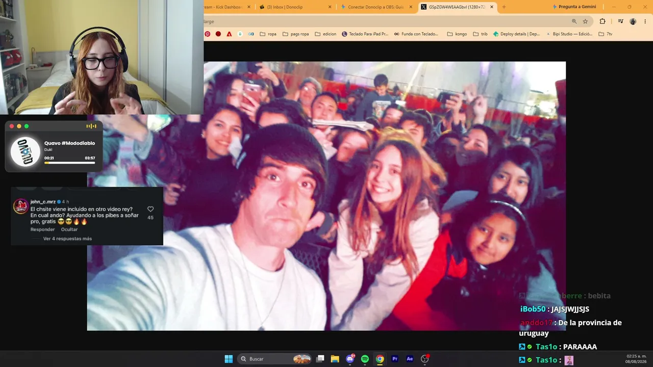653x367 pixels.
Task: Click the audio waveform icon on music widget
Action: point(91,126)
